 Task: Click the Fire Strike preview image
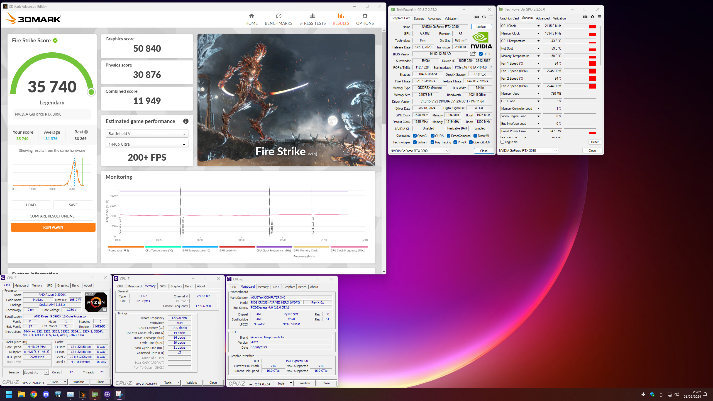(x=286, y=100)
